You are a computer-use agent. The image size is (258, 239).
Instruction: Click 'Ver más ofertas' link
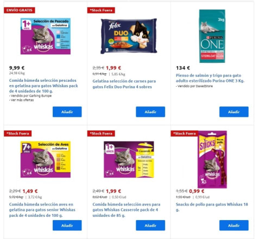pos(21,100)
